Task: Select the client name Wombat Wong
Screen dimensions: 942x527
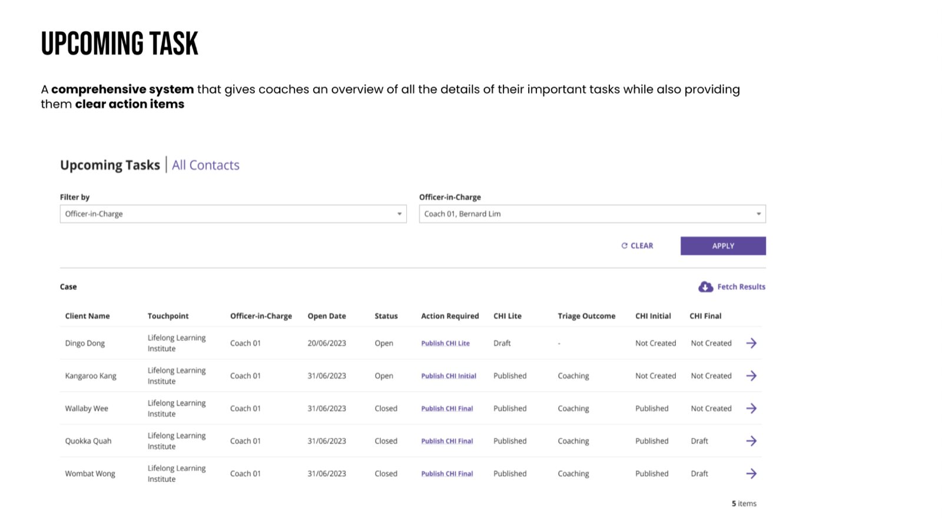Action: pyautogui.click(x=90, y=474)
